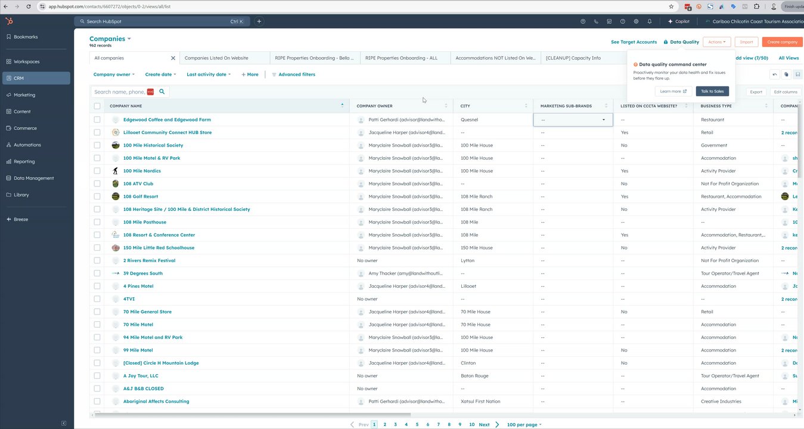
Task: Click the 108 Golf Resort company logo
Action: pyautogui.click(x=116, y=197)
